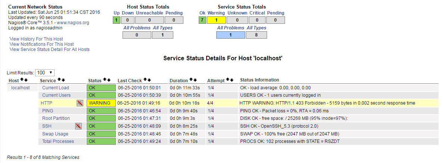Select the Root Partition service link
The image size is (443, 163).
click(x=56, y=118)
